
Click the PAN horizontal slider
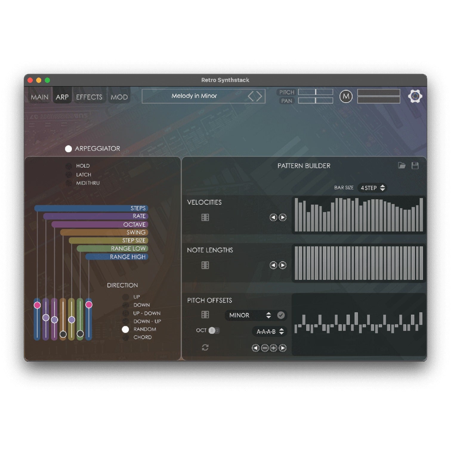316,101
